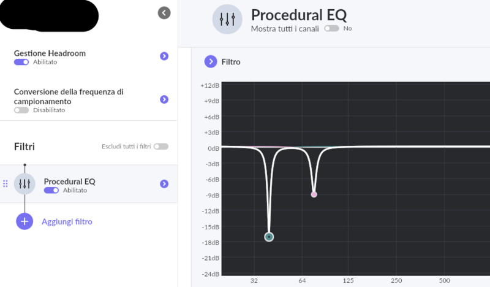Disable the Gestione Headroom toggle
The height and width of the screenshot is (287, 490).
21,63
